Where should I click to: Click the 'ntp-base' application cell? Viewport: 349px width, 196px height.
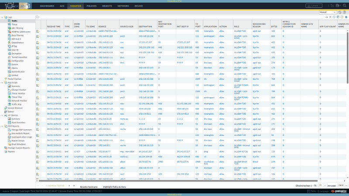[208, 174]
